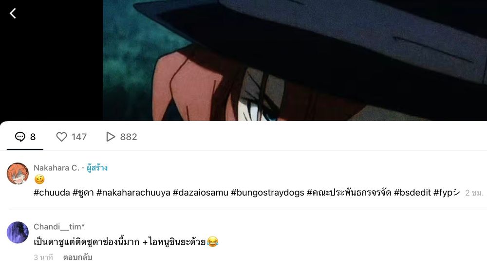Open the #ชูดา hashtag

(83, 193)
